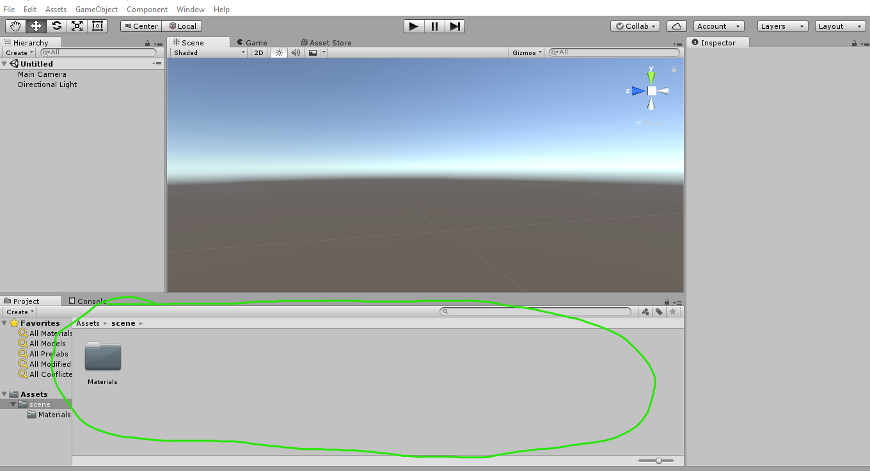Click the save-search star icon in Project
This screenshot has height=471, width=870.
coord(672,312)
